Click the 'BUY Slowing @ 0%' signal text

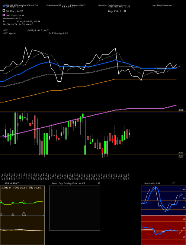point(58,33)
